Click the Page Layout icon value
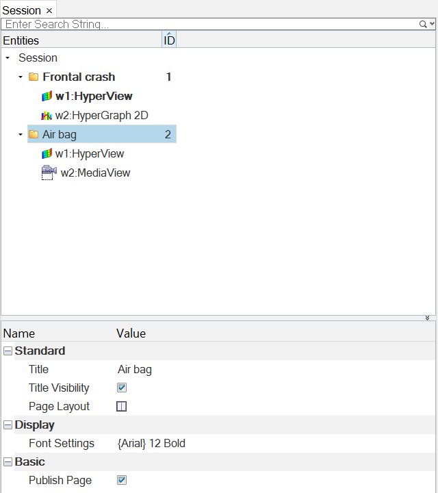The height and width of the screenshot is (493, 438). [x=122, y=407]
